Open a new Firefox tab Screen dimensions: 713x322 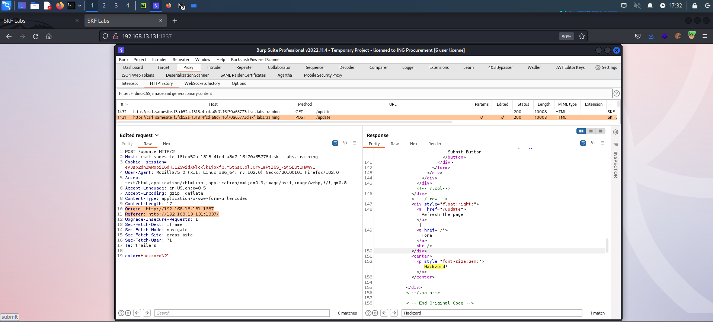[175, 21]
